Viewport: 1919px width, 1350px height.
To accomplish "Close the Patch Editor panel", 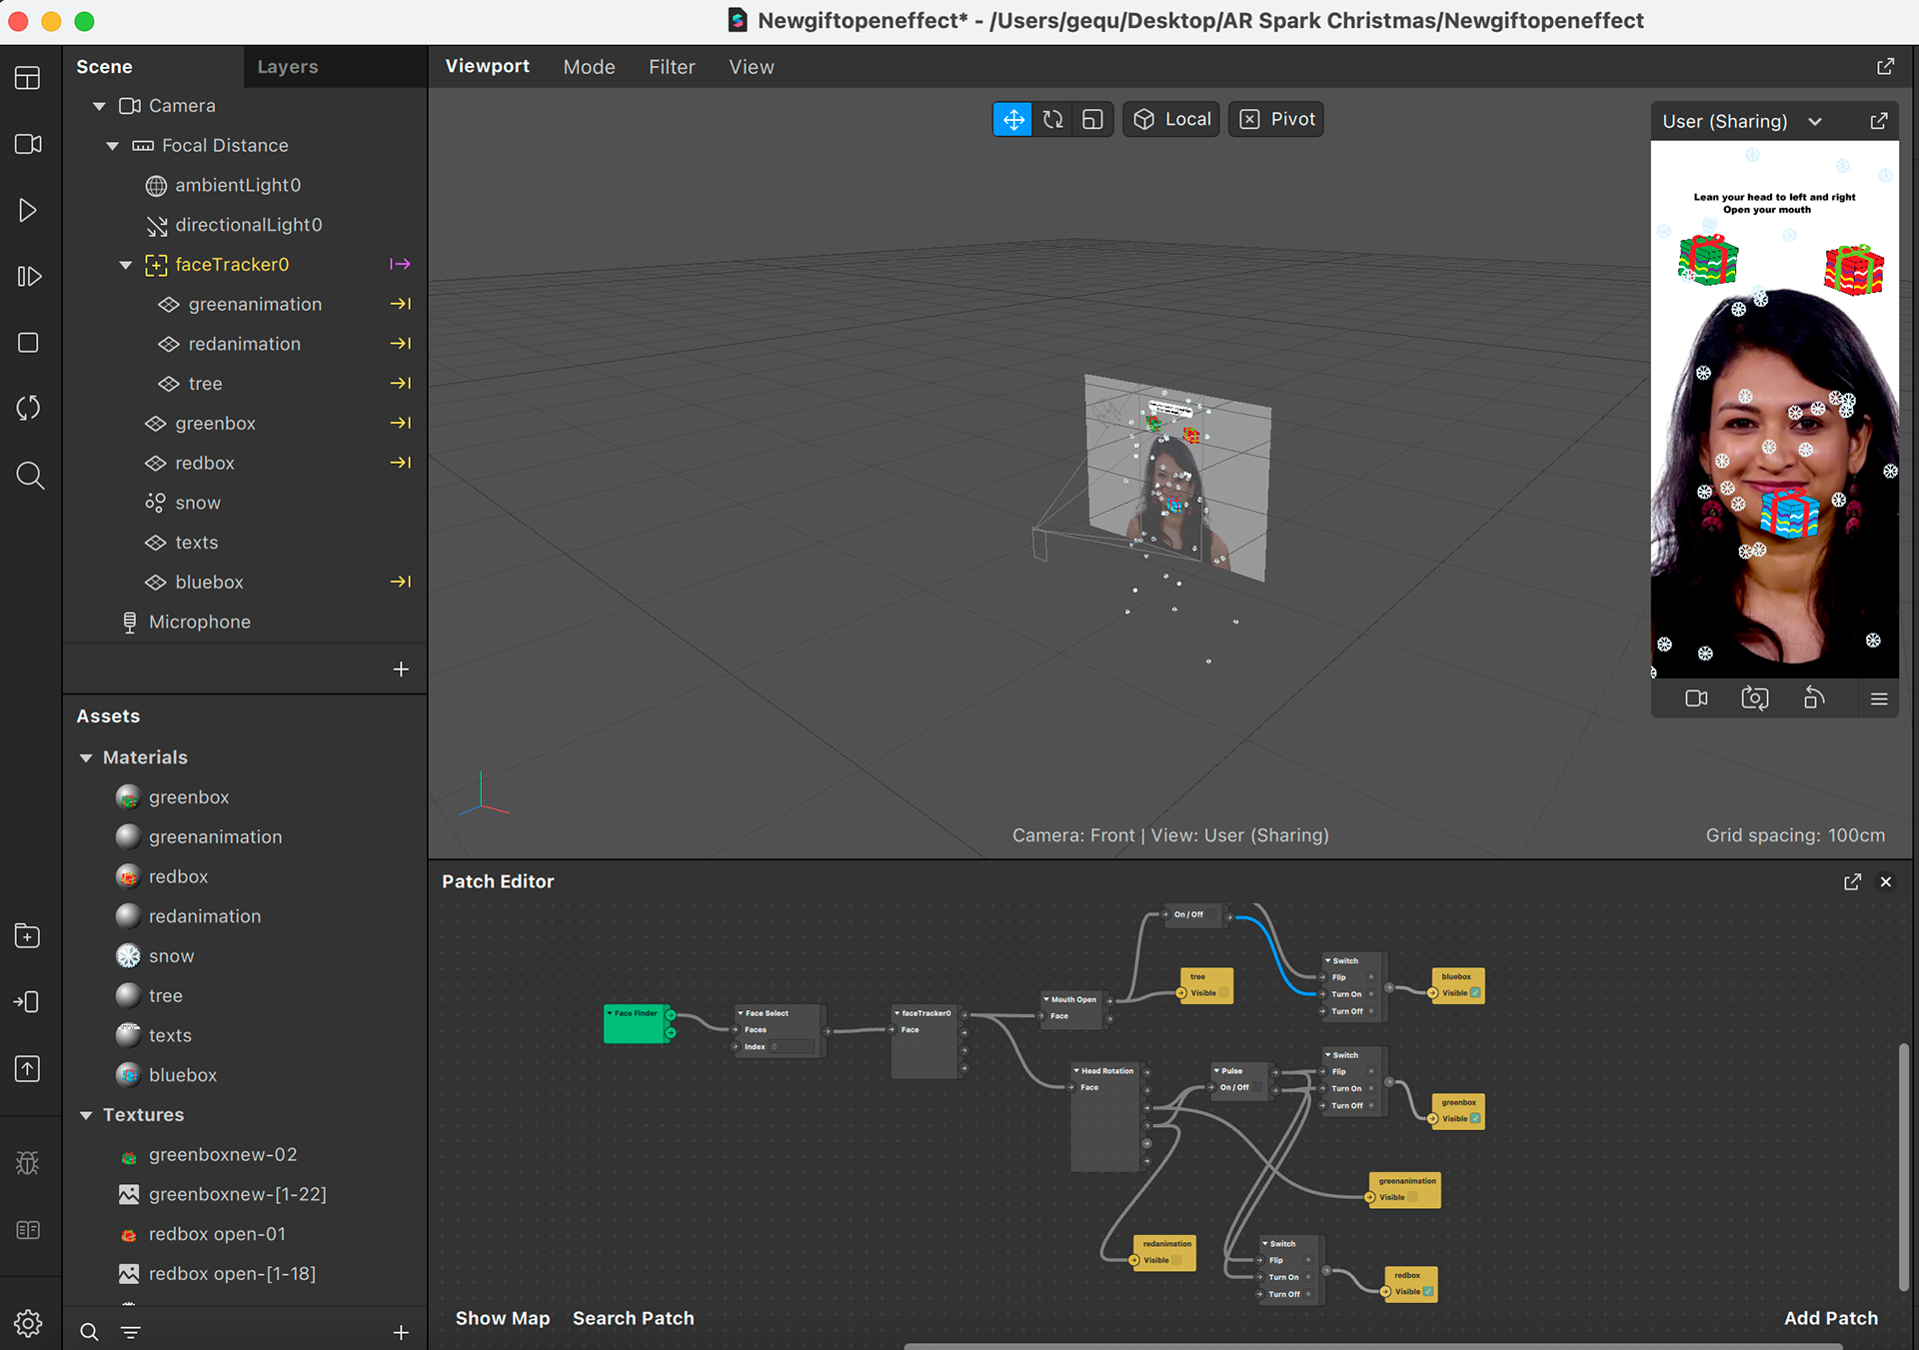I will point(1886,881).
